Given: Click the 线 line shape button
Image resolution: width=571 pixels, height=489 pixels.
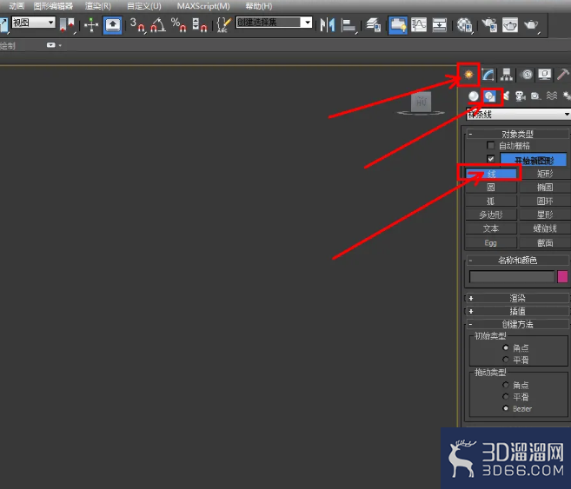Looking at the screenshot, I should point(491,174).
